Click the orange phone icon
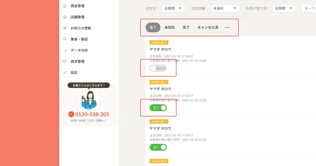This screenshot has height=166, width=316. click(71, 114)
